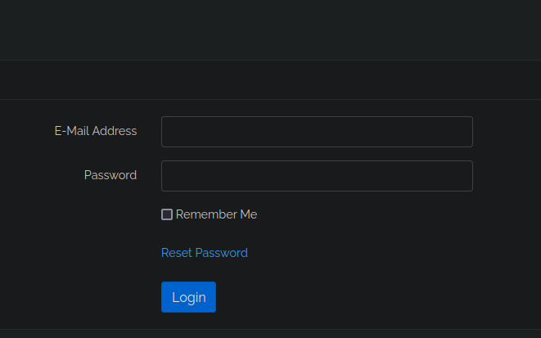Submit the form with Login
The width and height of the screenshot is (541, 338).
click(188, 297)
